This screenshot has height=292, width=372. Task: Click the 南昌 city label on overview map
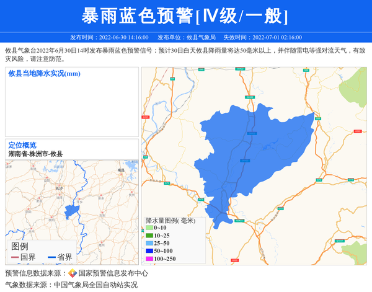pyautogui.click(x=121, y=169)
